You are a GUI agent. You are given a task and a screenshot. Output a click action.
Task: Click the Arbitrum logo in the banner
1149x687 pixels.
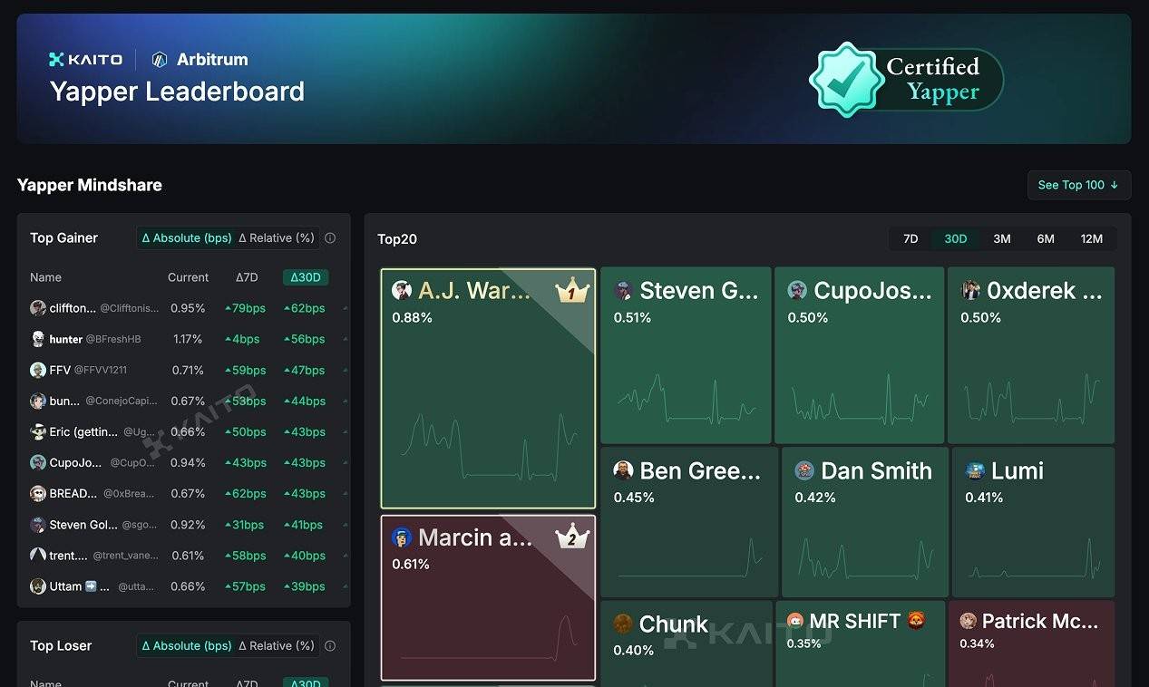coord(200,60)
